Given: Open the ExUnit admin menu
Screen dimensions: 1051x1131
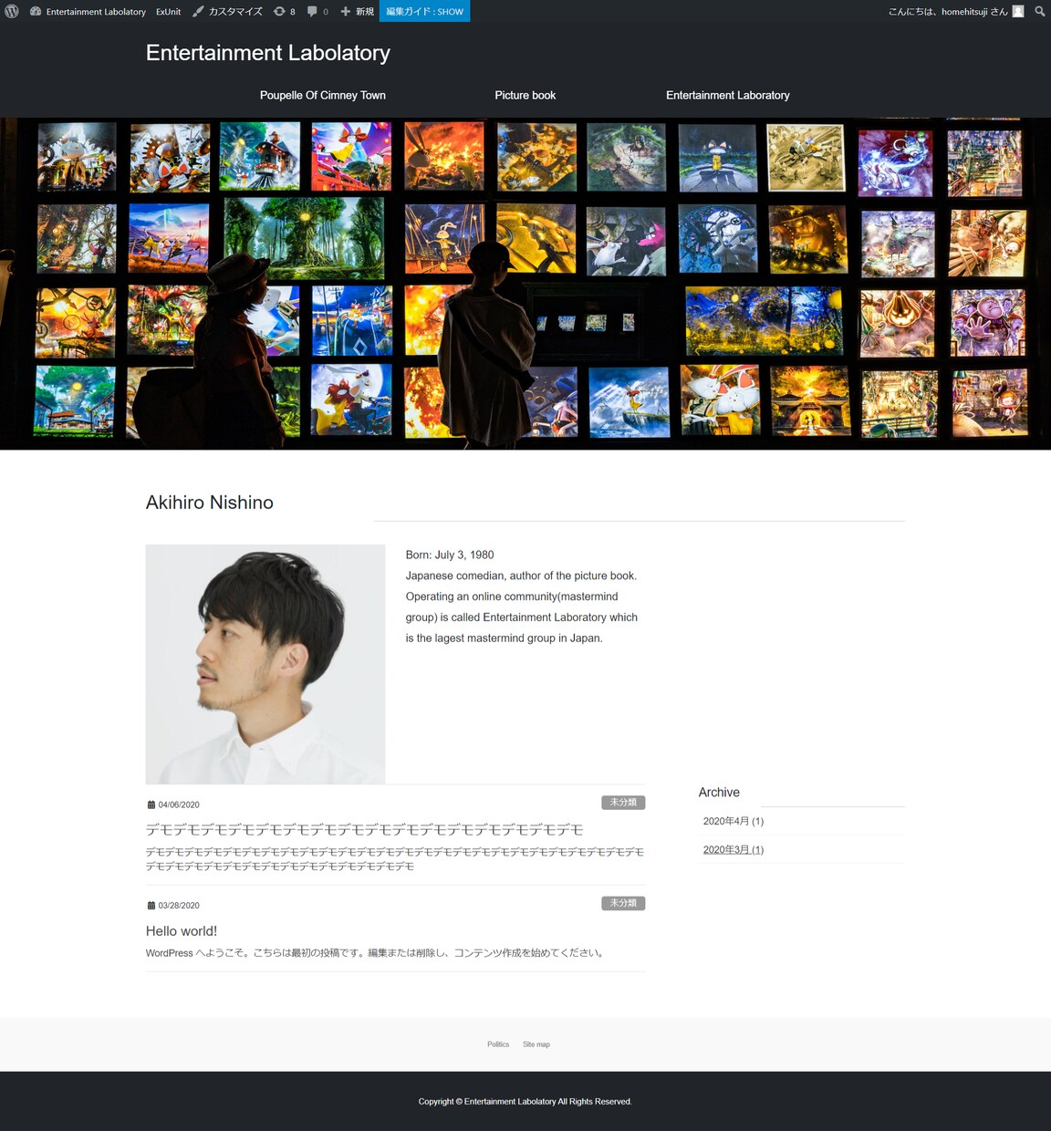Looking at the screenshot, I should (168, 11).
